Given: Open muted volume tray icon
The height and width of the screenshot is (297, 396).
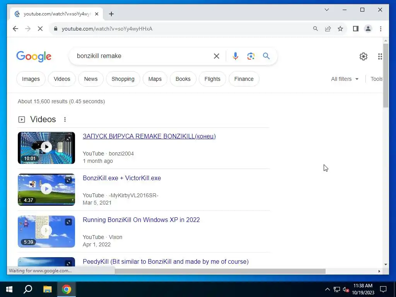Looking at the screenshot, I should [x=346, y=289].
